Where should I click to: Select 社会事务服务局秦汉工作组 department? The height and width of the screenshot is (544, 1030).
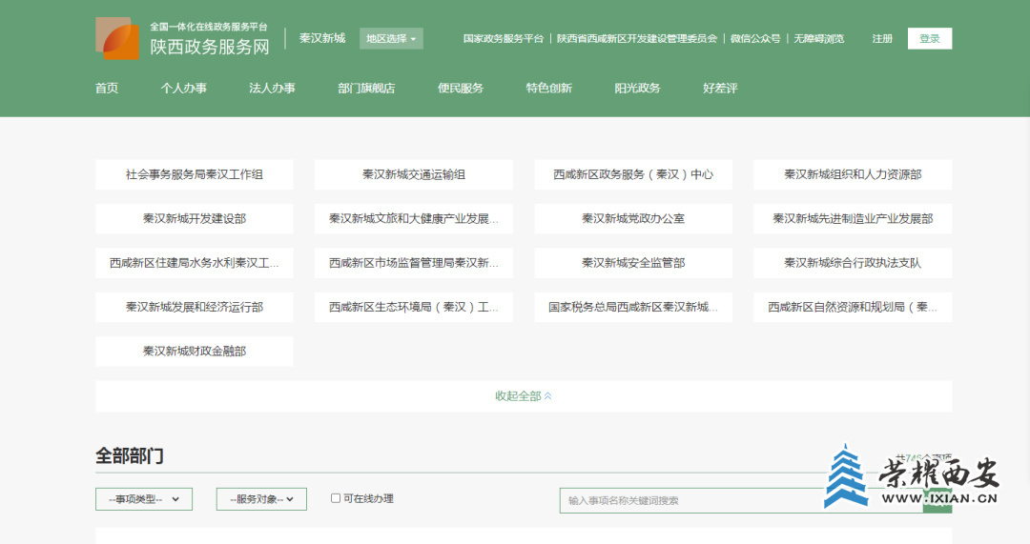click(x=195, y=174)
